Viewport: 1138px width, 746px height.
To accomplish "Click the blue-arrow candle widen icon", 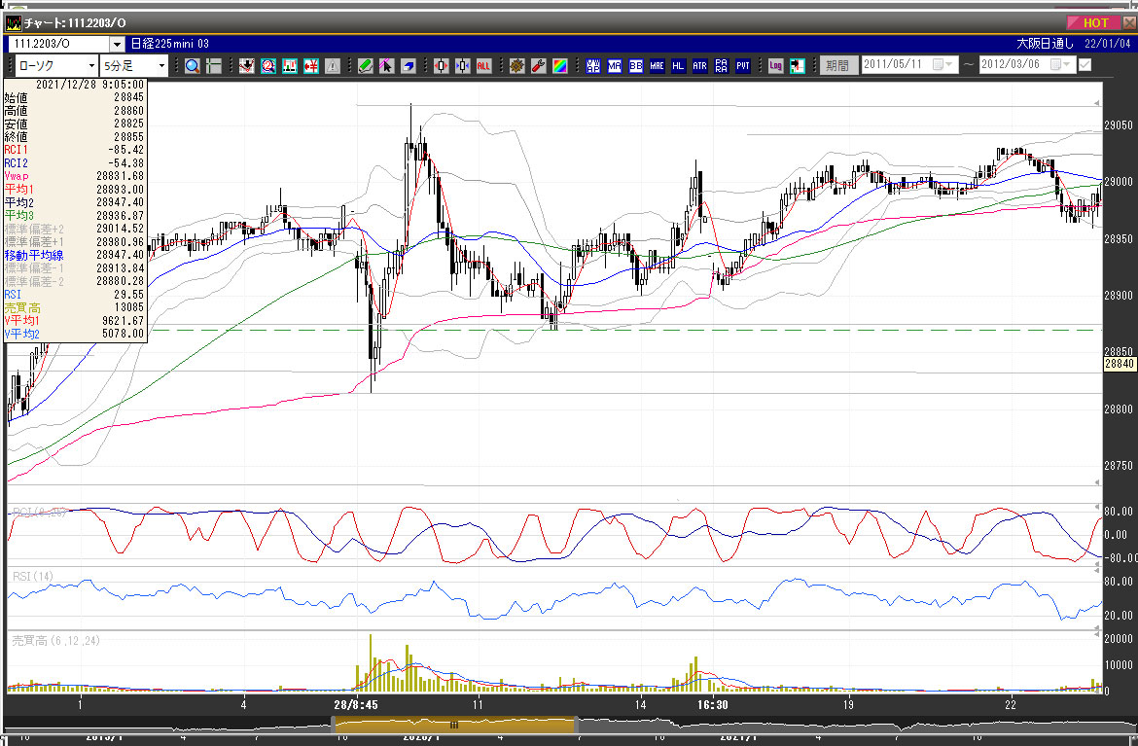I will pyautogui.click(x=462, y=66).
